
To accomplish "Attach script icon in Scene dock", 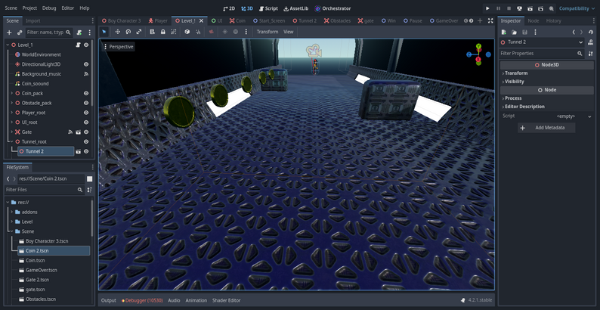I will pyautogui.click(x=79, y=33).
